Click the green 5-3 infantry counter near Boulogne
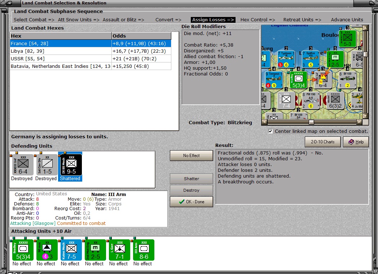 click(x=347, y=39)
